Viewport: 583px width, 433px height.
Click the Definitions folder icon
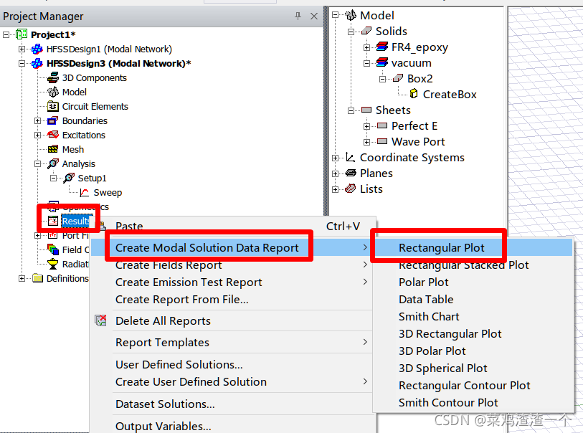coord(37,278)
